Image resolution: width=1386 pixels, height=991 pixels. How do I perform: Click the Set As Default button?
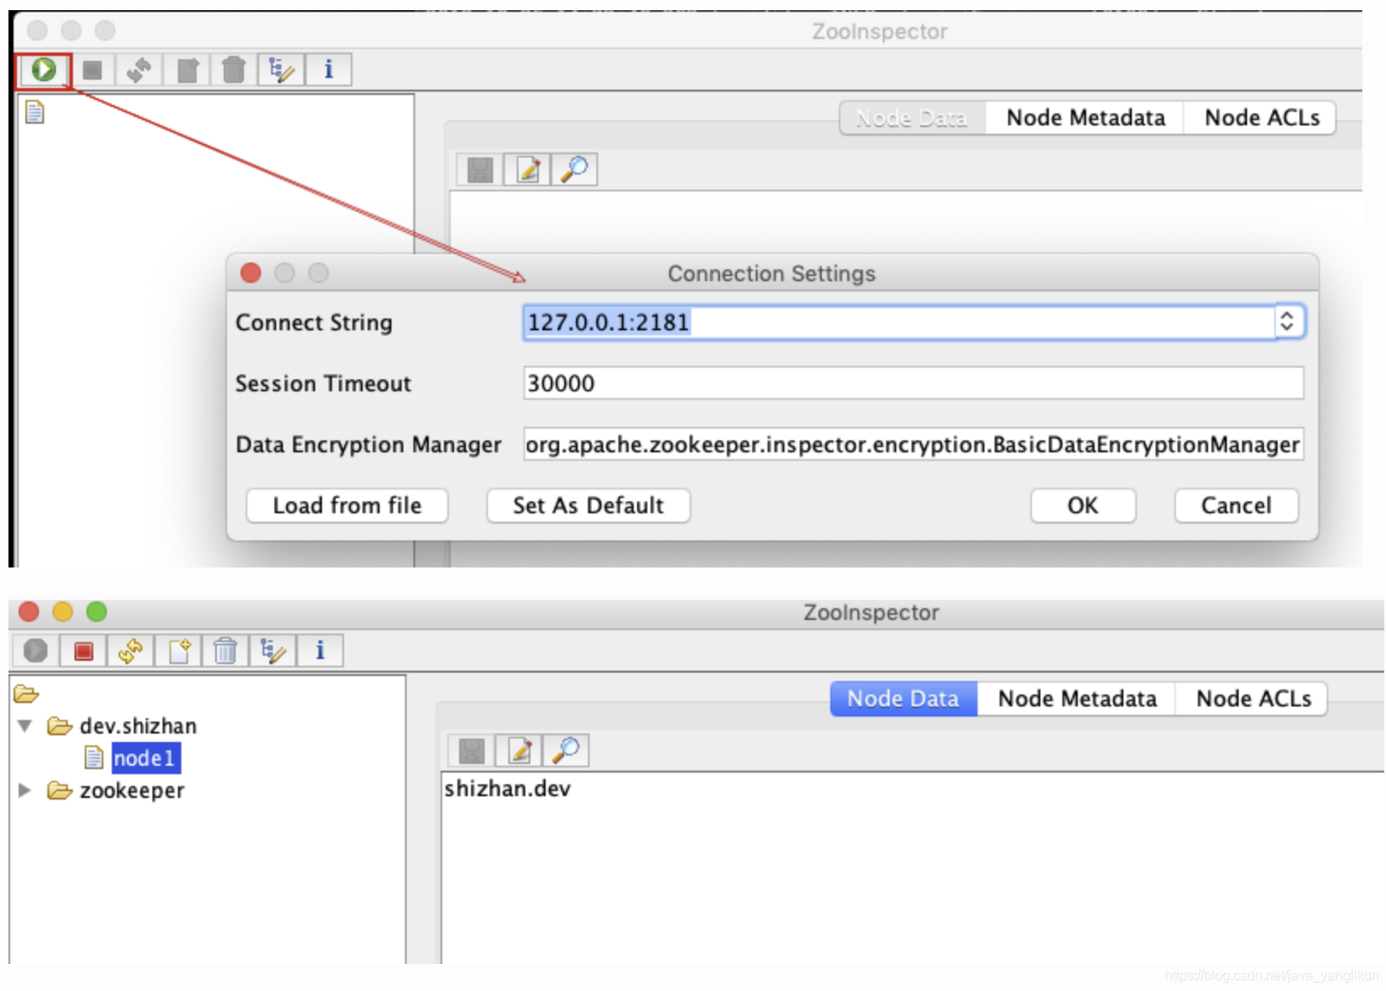589,506
